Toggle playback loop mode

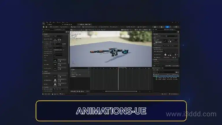point(83,91)
